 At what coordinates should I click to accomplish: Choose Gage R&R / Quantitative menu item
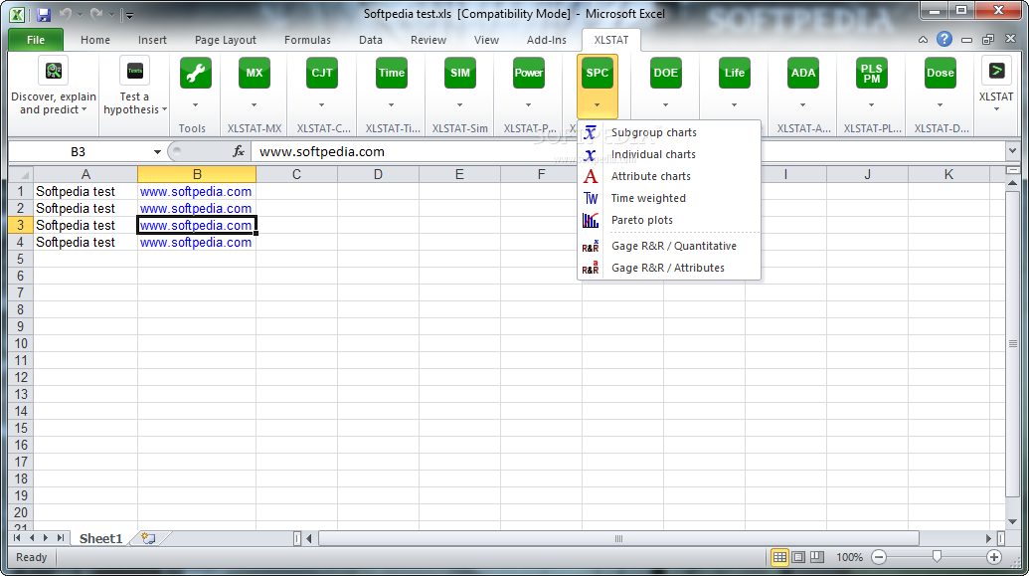tap(669, 246)
